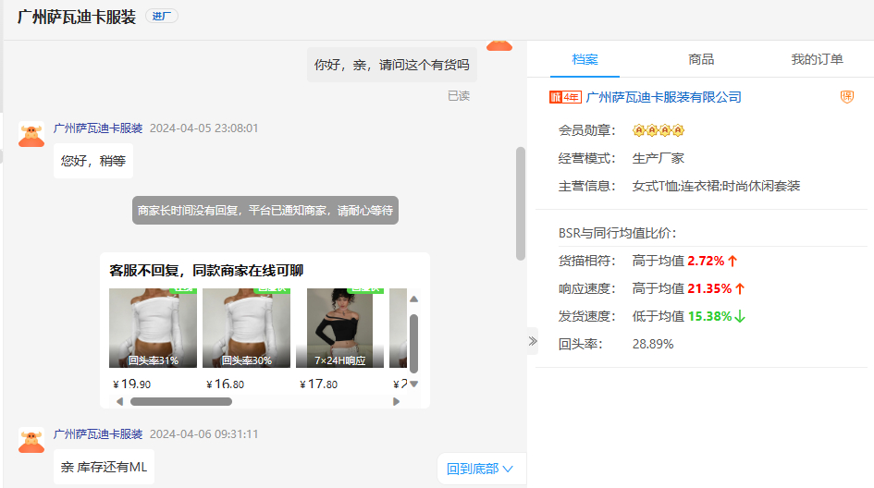Click heading 客服不回复，同款商家在线可聊
The image size is (874, 488).
click(206, 271)
